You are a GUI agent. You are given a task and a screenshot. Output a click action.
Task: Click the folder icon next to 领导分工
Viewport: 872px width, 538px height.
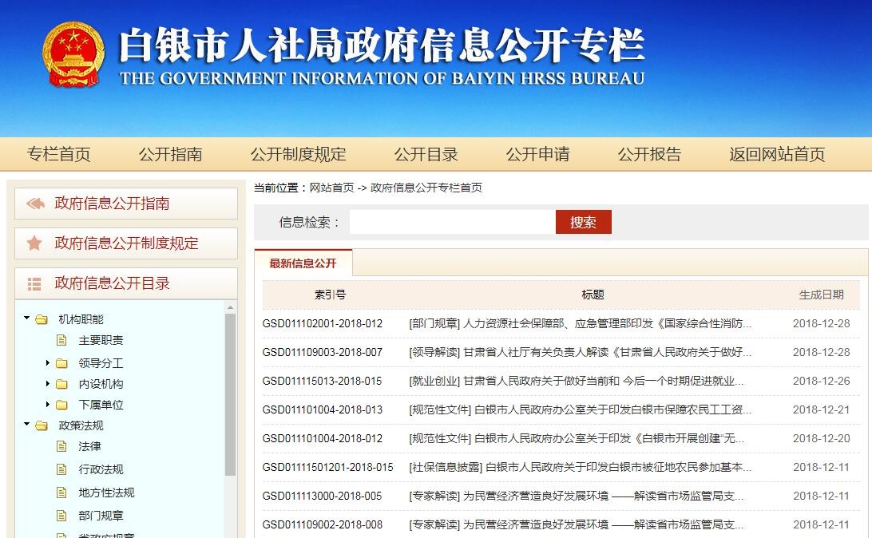point(61,363)
